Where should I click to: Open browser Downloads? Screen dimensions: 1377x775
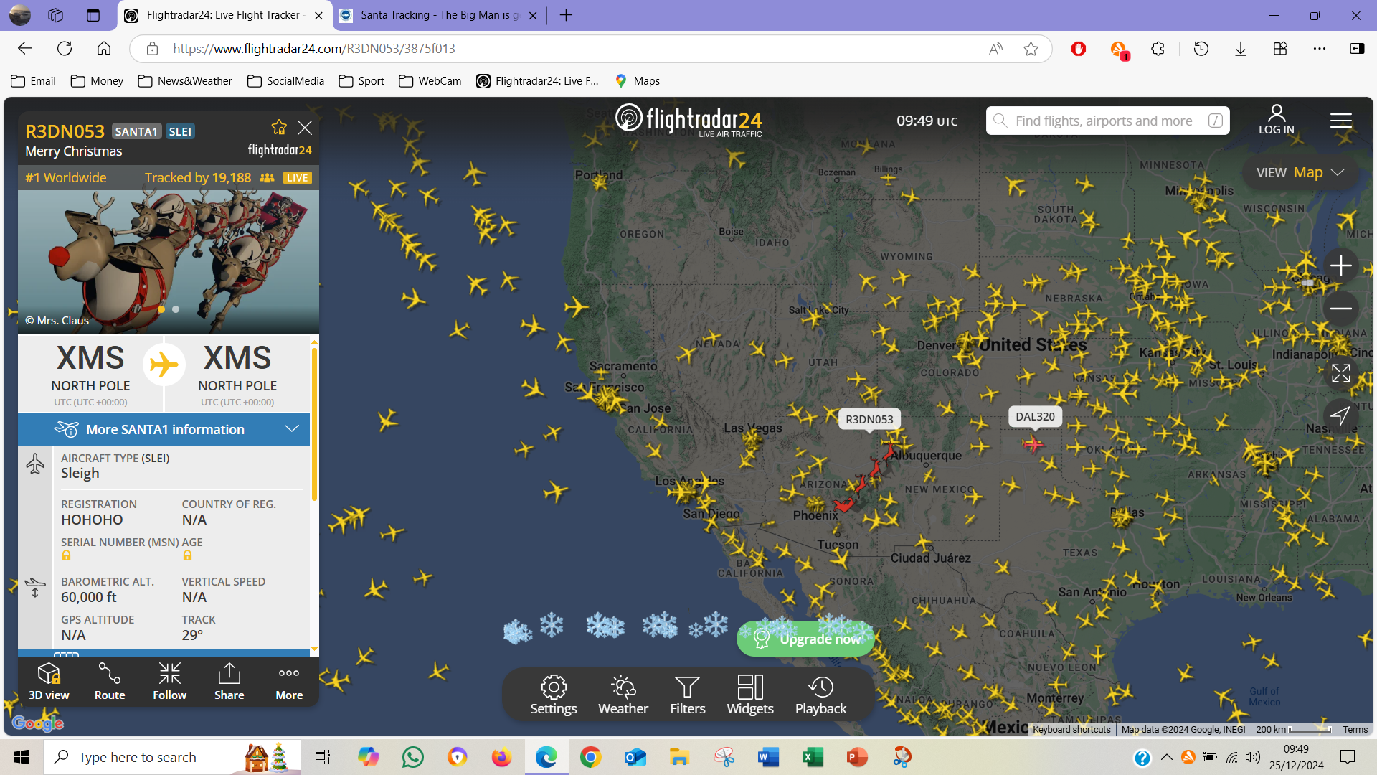click(x=1241, y=49)
